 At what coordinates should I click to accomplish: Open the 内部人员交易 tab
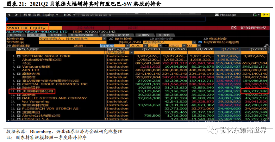(116, 35)
